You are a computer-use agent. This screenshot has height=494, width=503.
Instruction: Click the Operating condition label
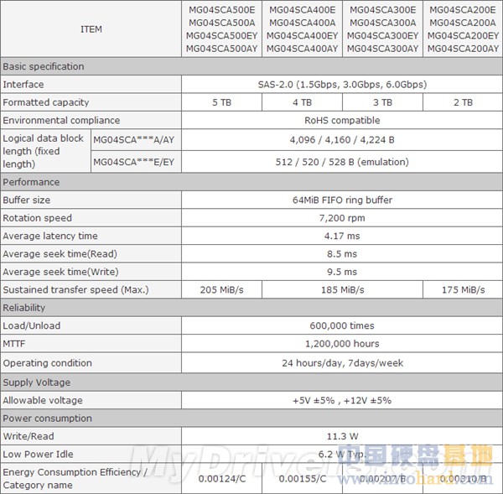pyautogui.click(x=48, y=362)
